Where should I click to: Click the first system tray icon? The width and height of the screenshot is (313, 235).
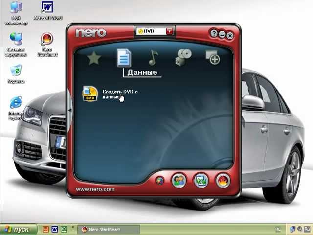point(293,229)
